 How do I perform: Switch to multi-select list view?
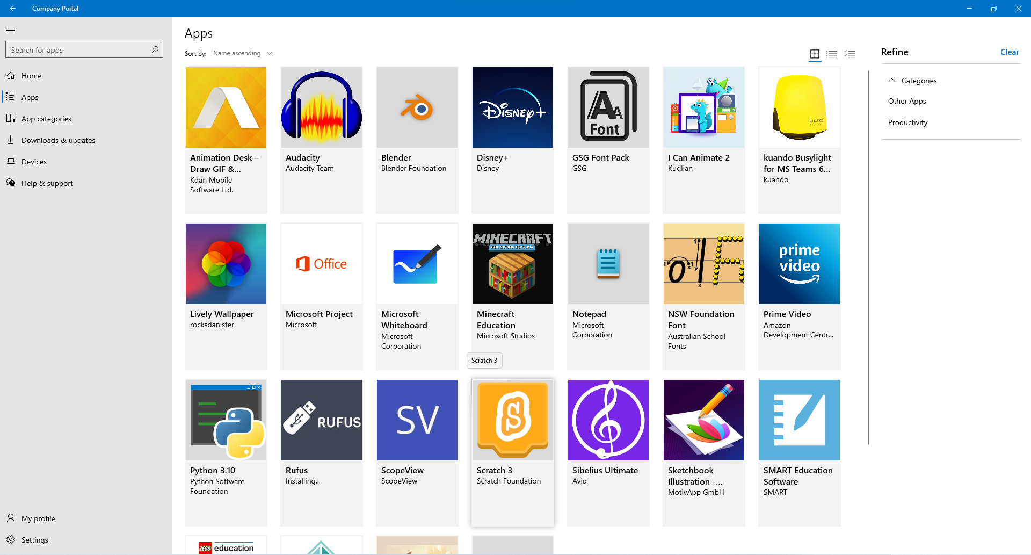point(850,54)
